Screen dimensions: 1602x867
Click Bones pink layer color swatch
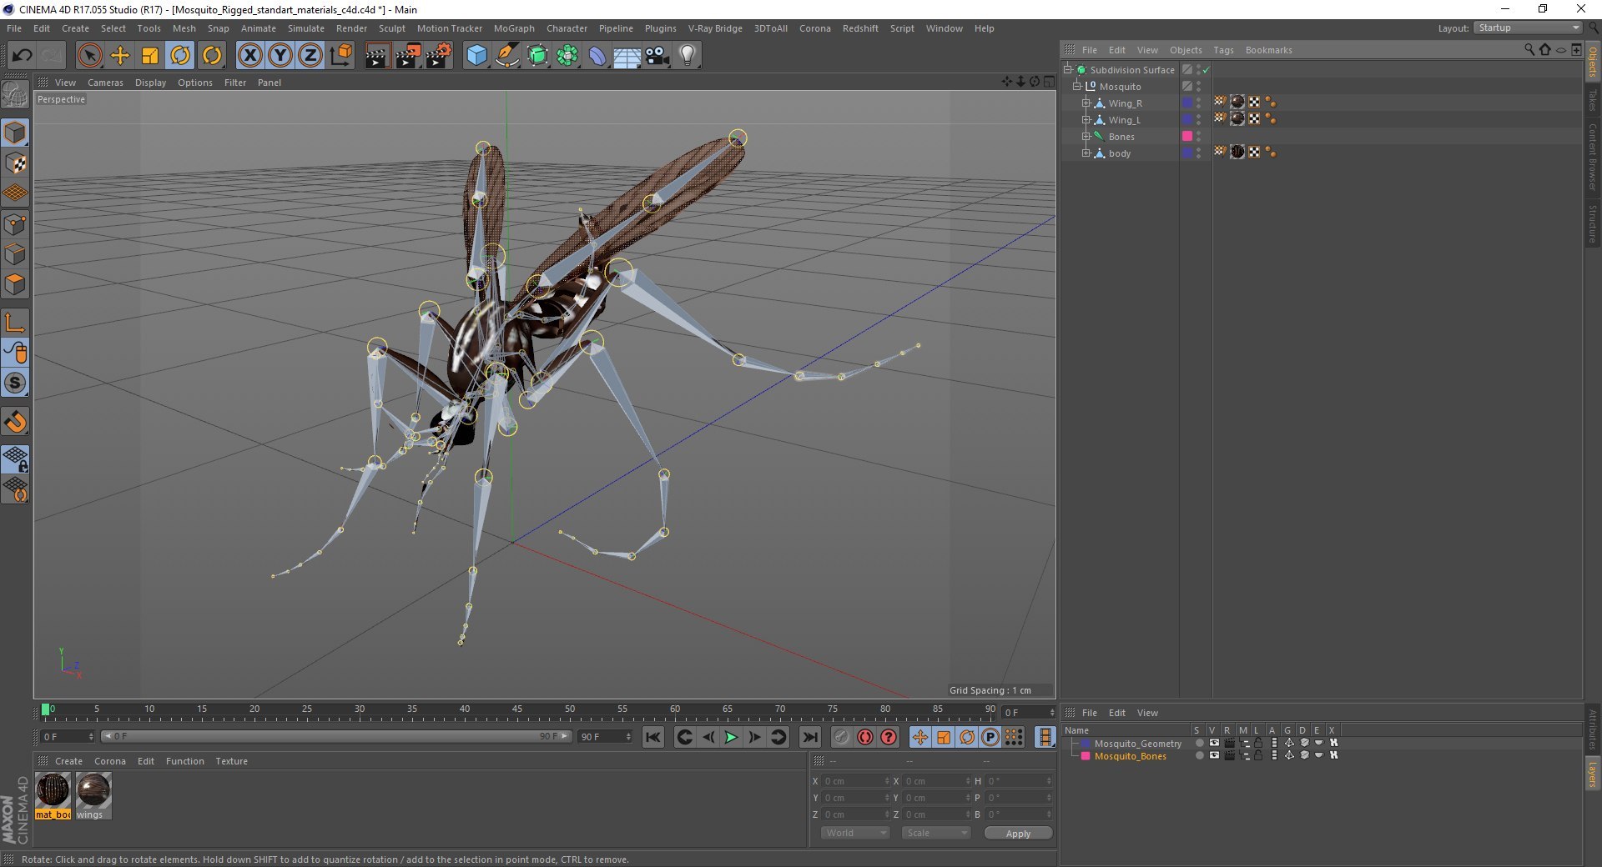coord(1187,136)
